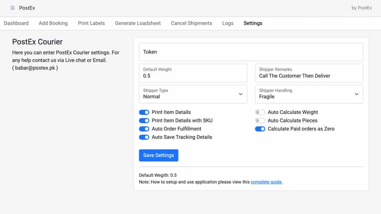The height and width of the screenshot is (214, 381).
Task: Click into the Token input field
Action: point(251,52)
